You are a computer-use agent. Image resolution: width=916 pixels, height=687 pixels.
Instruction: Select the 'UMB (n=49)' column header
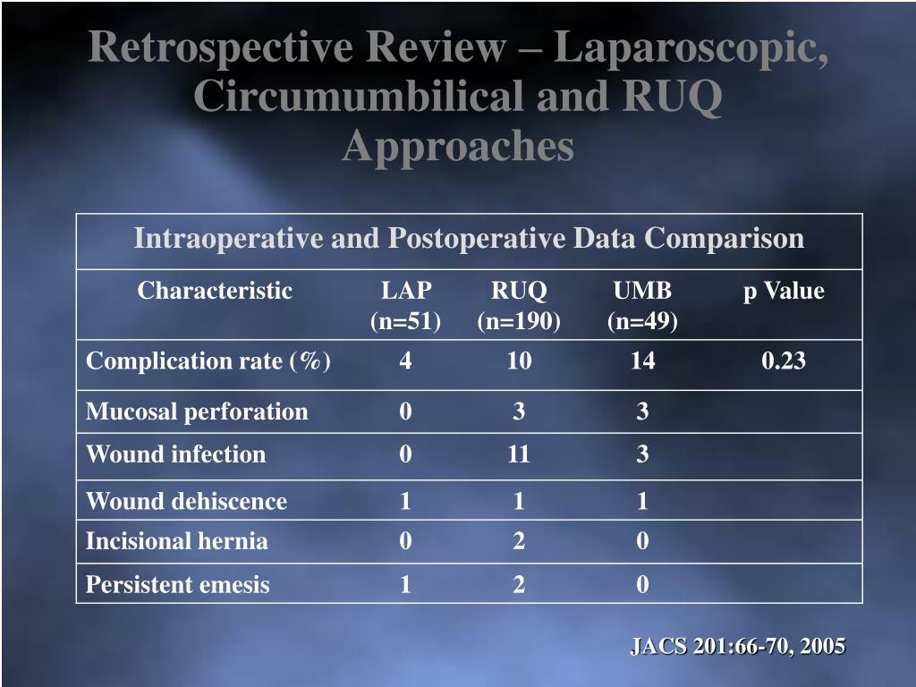pos(642,306)
